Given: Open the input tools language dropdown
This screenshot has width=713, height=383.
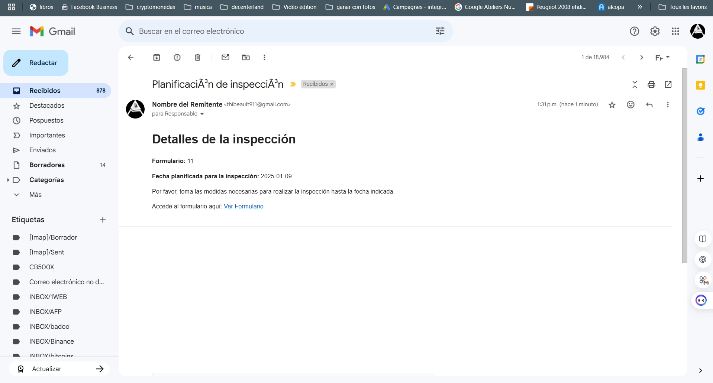Looking at the screenshot, I should point(668,57).
